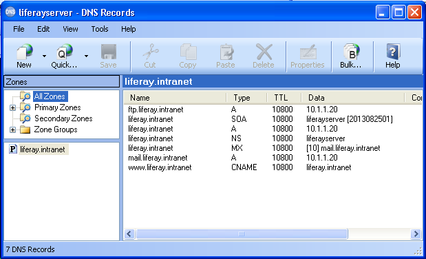Click the Zone Groups folder icon
The image size is (426, 259).
point(25,129)
